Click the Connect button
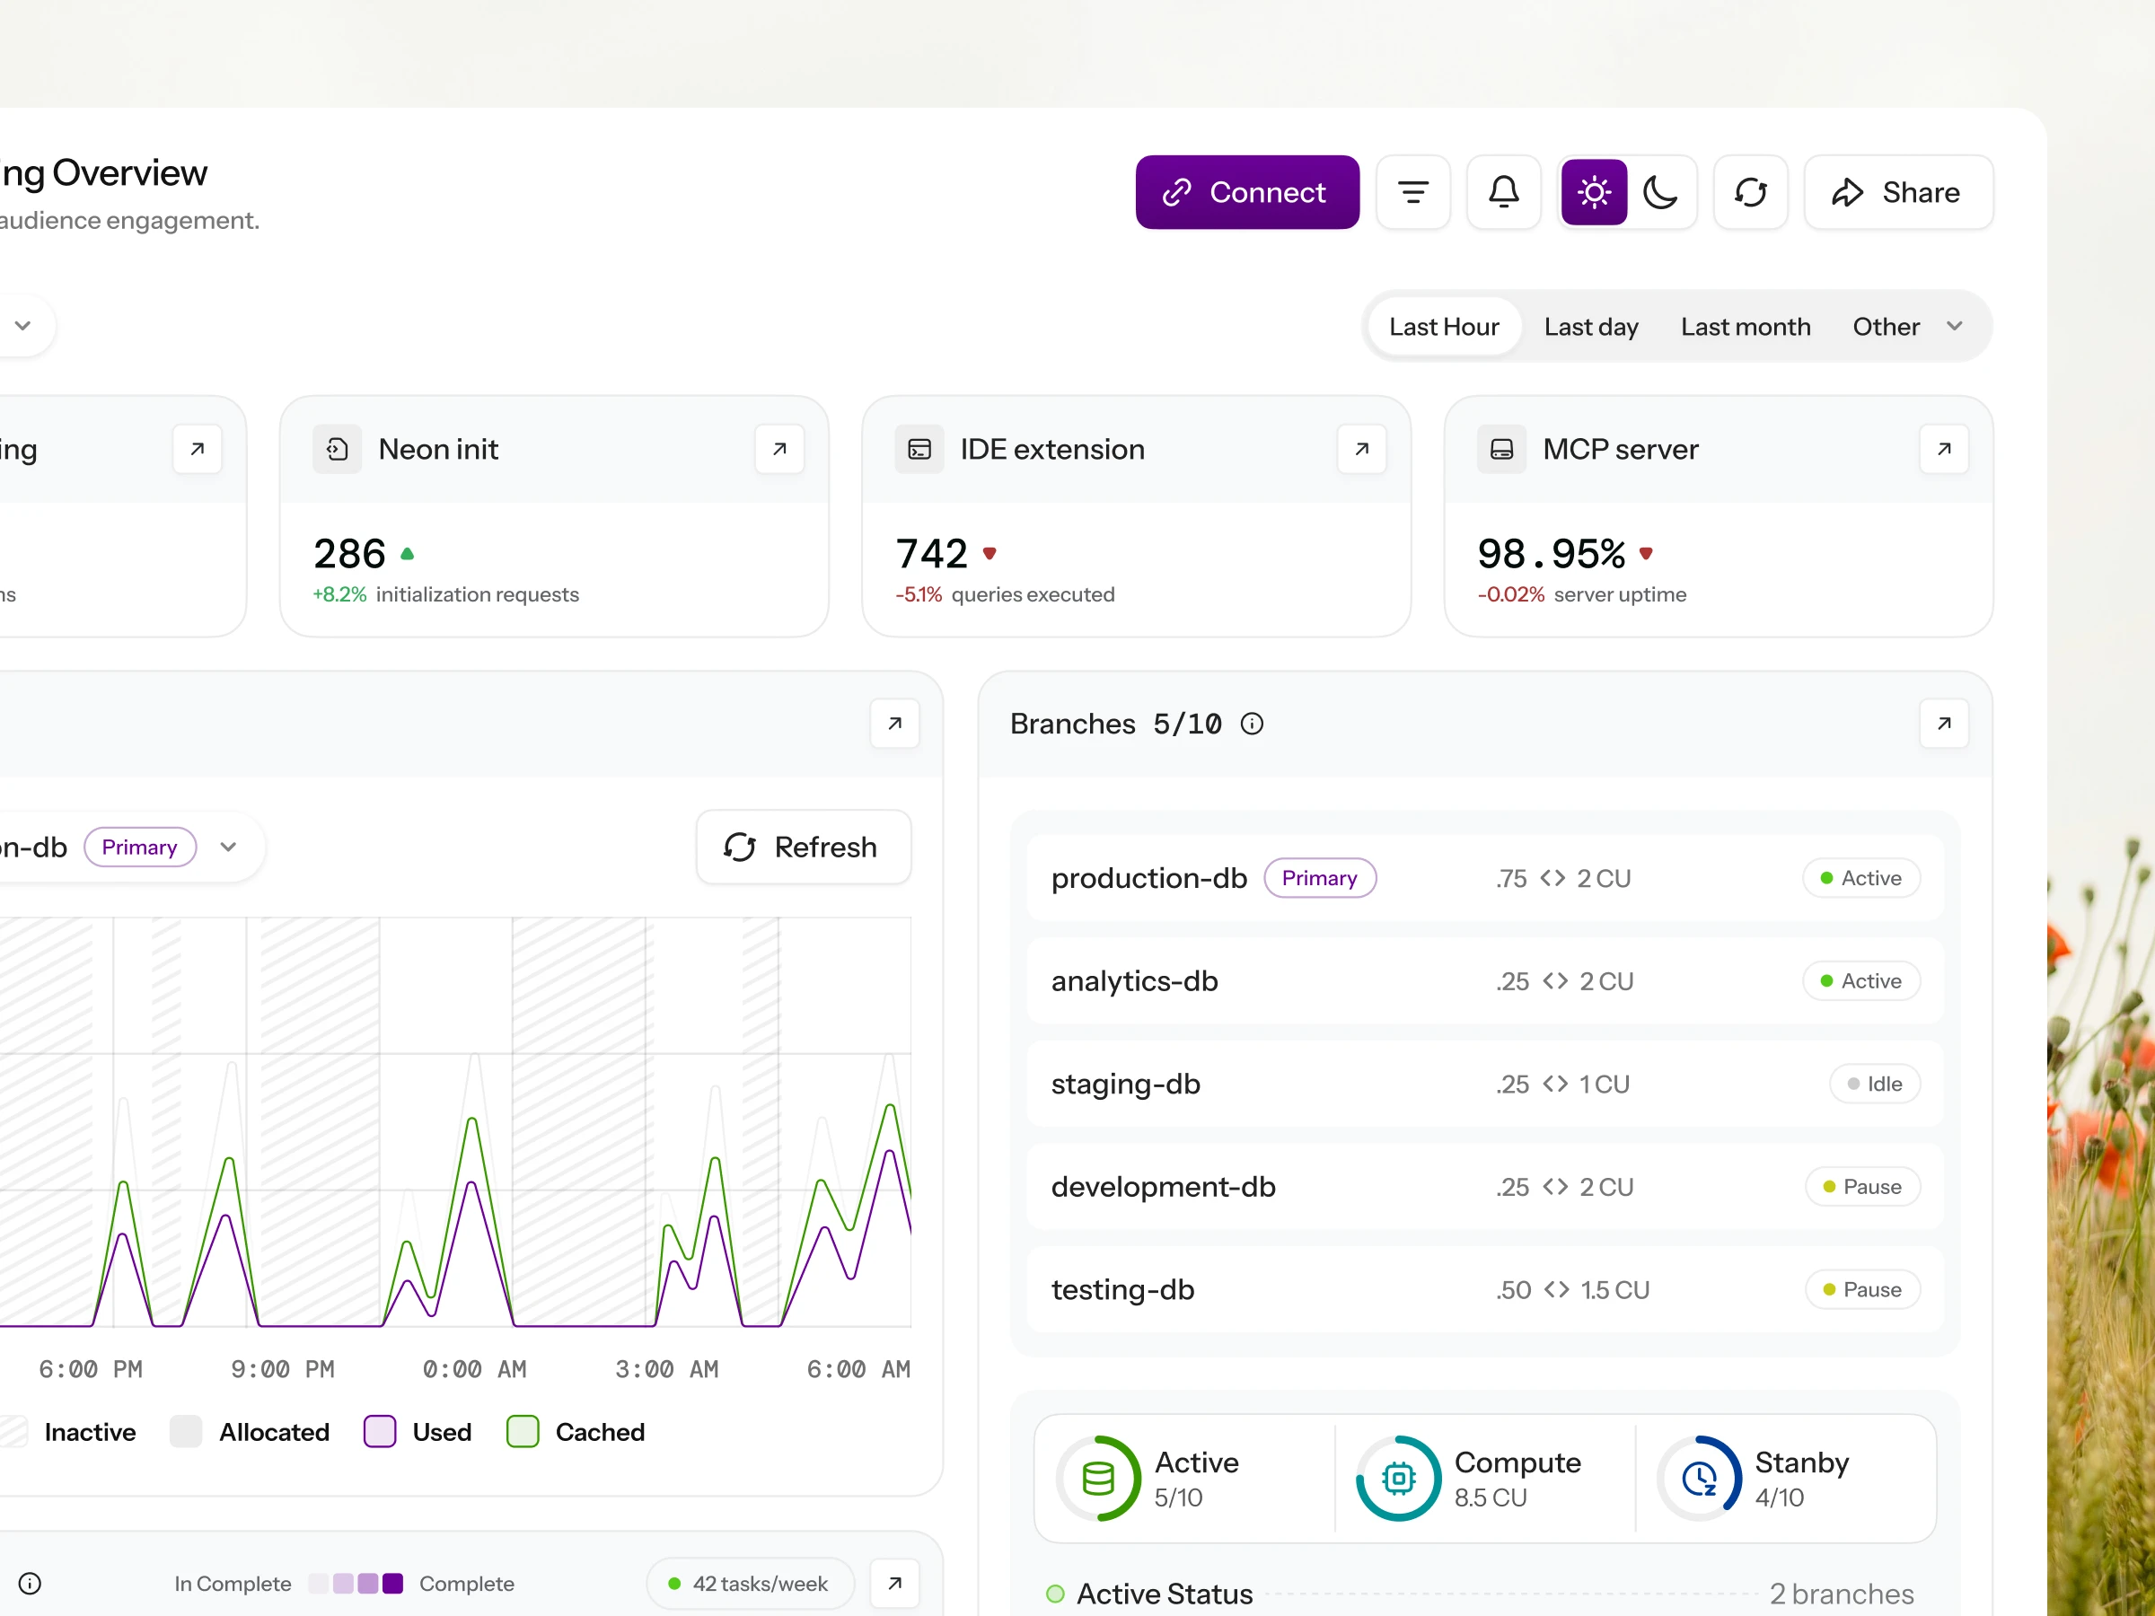 [1247, 192]
